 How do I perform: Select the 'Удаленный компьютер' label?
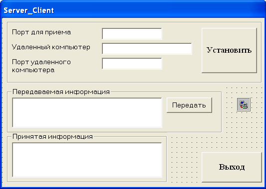[x=51, y=47]
